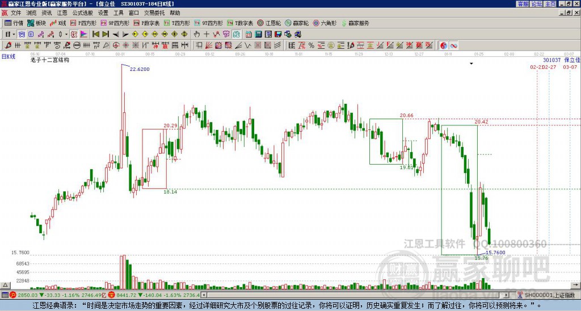Open the 交易委托 menu
The width and height of the screenshot is (581, 311).
coord(154,13)
